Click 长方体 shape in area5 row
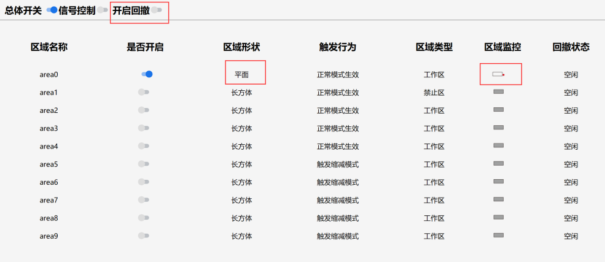The height and width of the screenshot is (262, 605). tap(241, 164)
